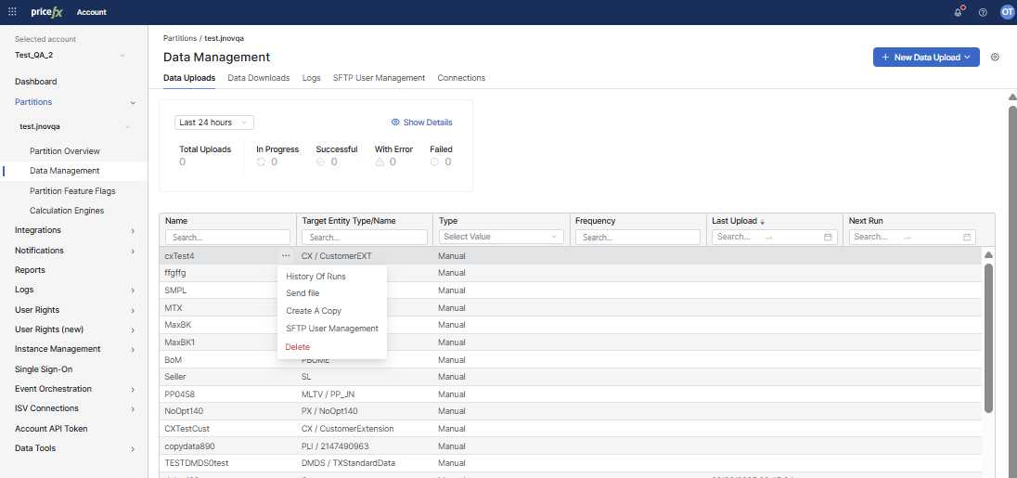
Task: Open Last Upload calendar date picker
Action: [x=828, y=238]
